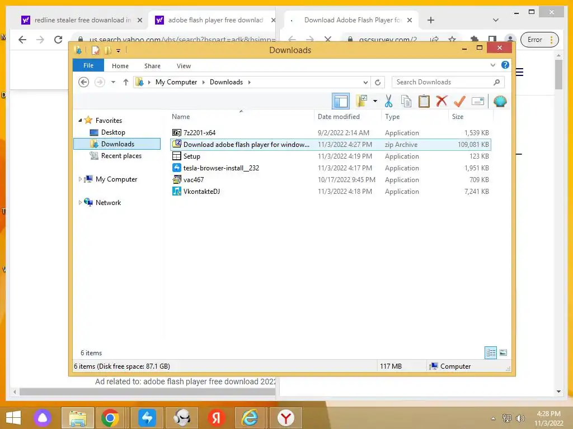The height and width of the screenshot is (429, 573).
Task: Click Chrome's Error update button
Action: (540, 40)
